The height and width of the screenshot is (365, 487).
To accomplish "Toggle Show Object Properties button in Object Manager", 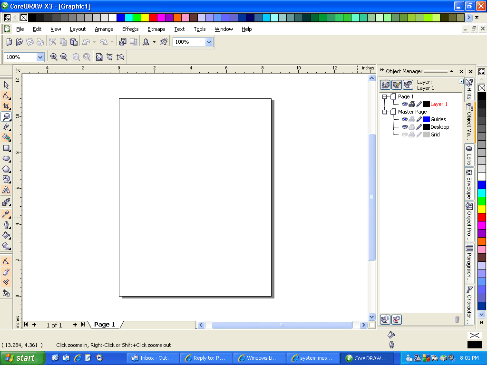I will point(385,85).
